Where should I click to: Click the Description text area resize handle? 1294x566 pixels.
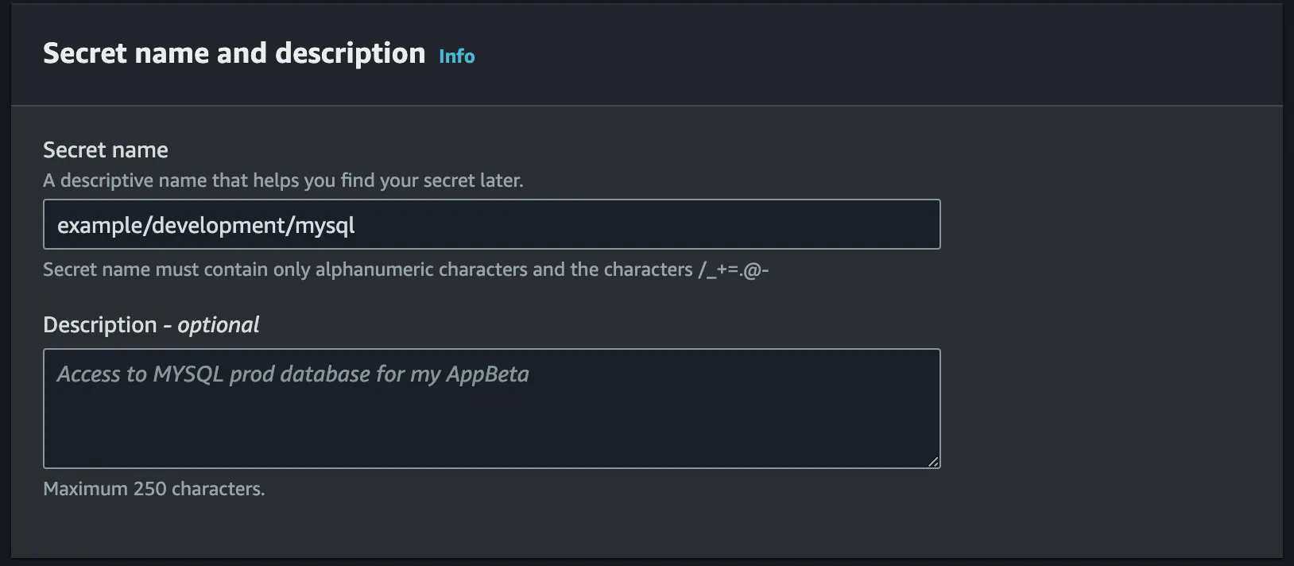[933, 461]
